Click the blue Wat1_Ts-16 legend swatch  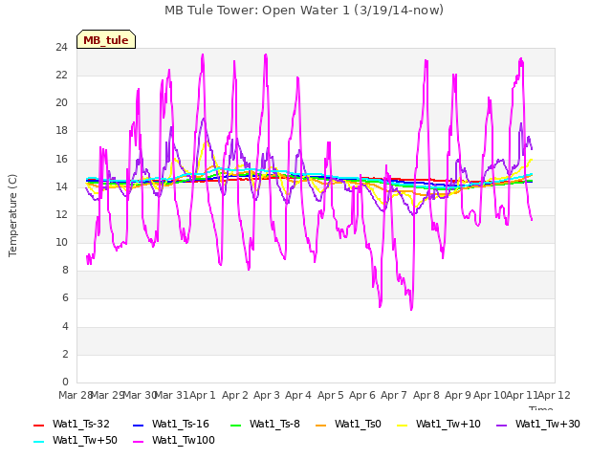[x=138, y=425]
